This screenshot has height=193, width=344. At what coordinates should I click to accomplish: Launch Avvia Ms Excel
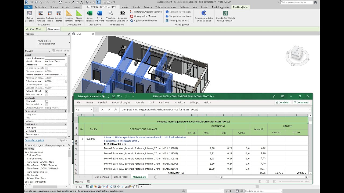(x=90, y=16)
